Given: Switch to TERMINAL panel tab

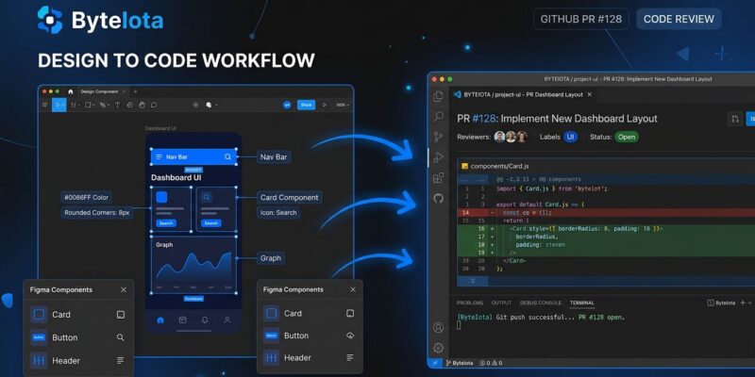Looking at the screenshot, I should click(581, 303).
